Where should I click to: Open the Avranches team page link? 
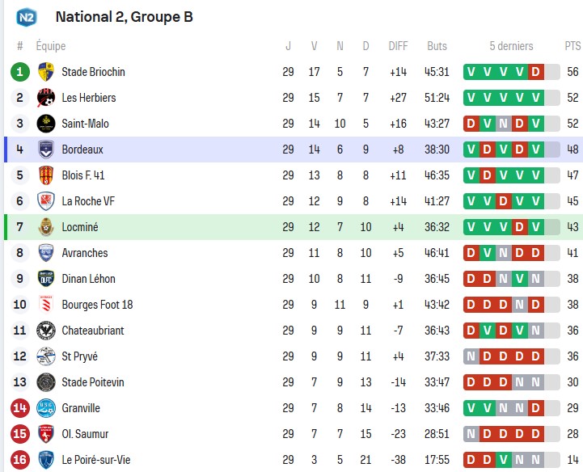click(x=85, y=253)
